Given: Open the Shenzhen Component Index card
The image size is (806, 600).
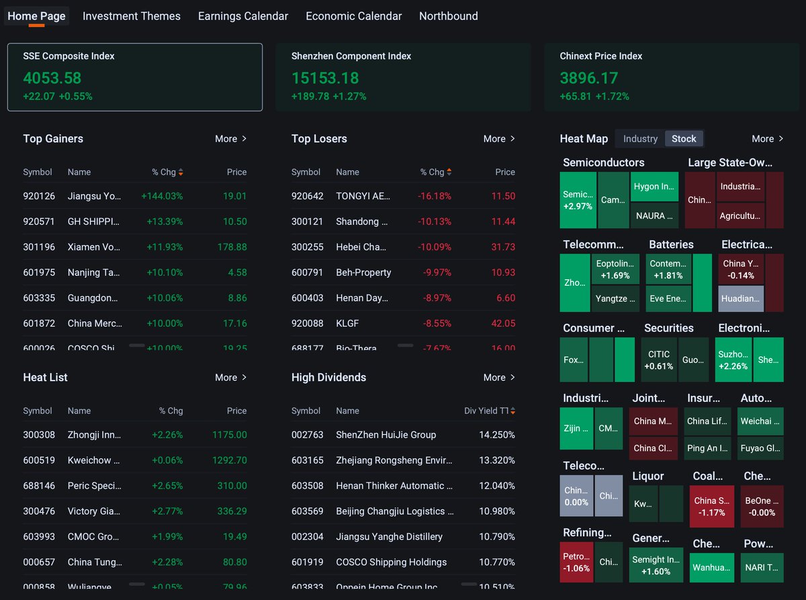Looking at the screenshot, I should (x=403, y=77).
